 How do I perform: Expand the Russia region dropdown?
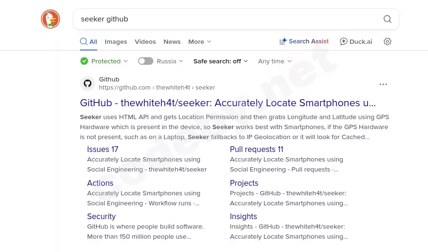click(x=170, y=61)
